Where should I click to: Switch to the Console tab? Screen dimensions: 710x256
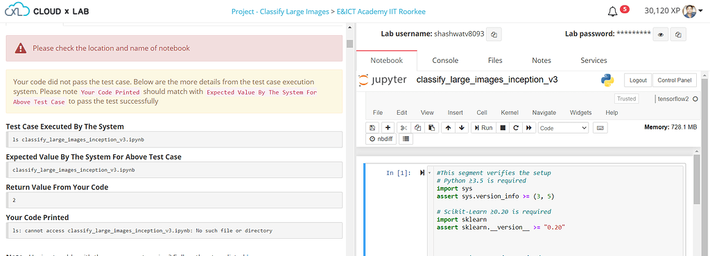coord(445,60)
